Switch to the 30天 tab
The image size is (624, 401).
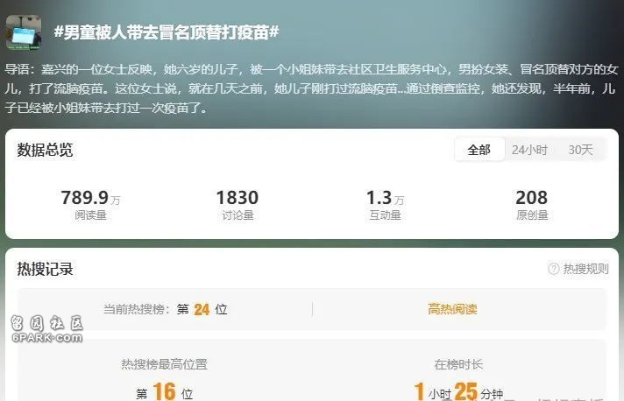[580, 150]
